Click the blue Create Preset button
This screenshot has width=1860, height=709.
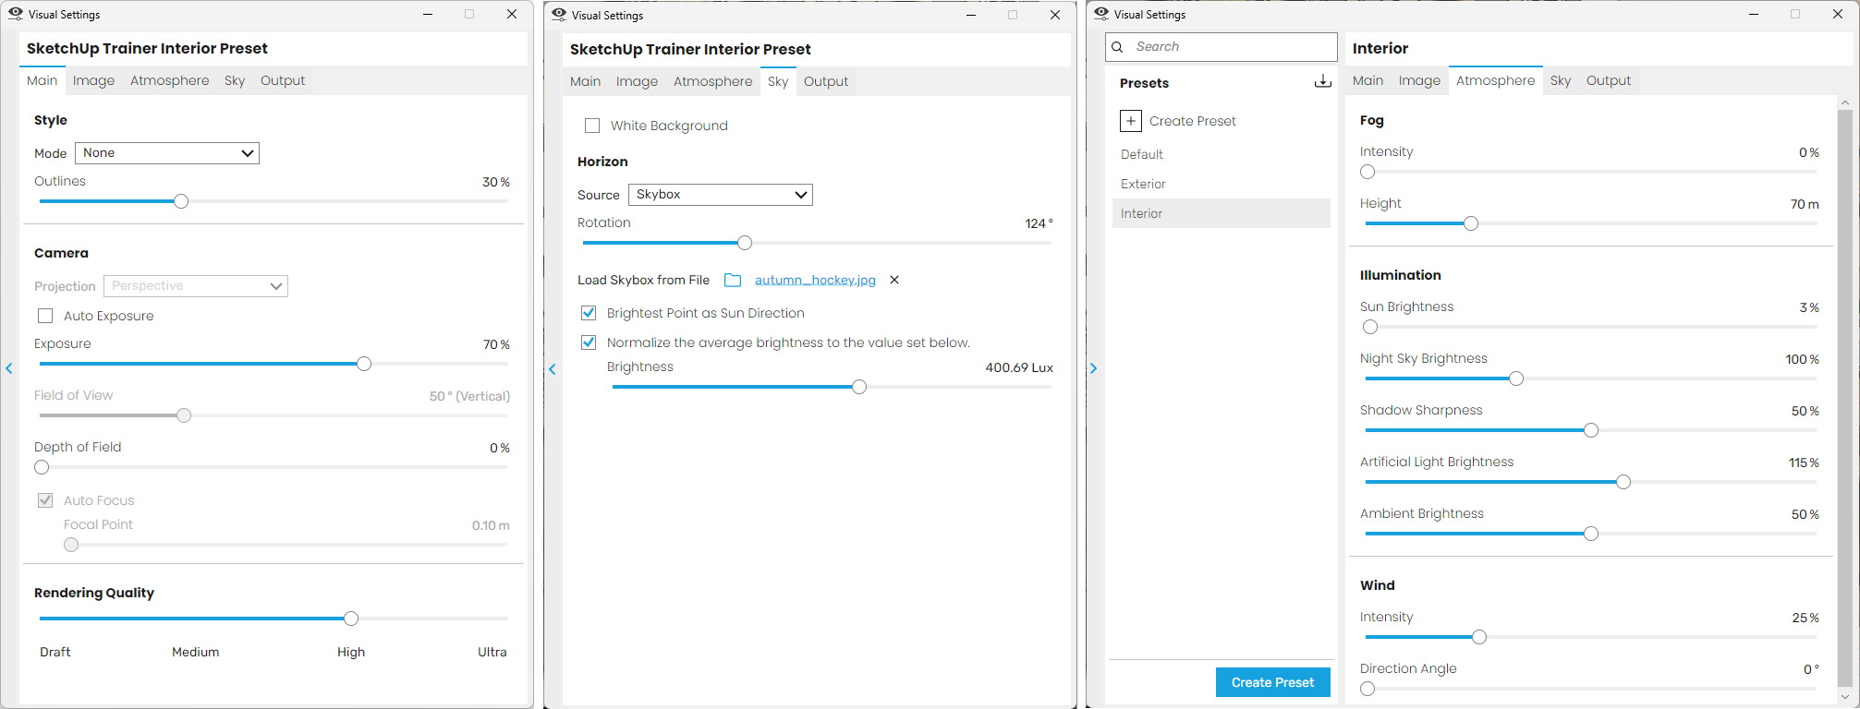(1272, 682)
